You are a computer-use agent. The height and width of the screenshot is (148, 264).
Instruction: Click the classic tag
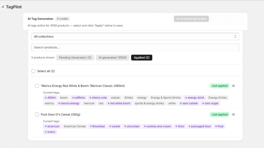coord(115,98)
